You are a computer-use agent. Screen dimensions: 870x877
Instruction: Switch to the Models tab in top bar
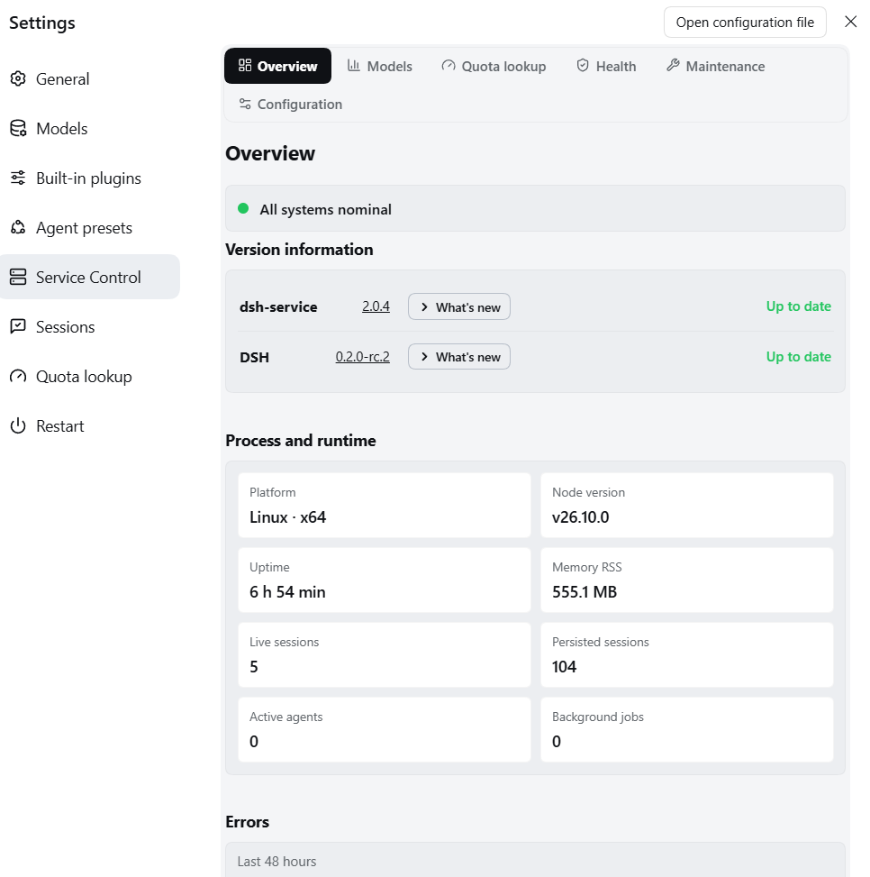(379, 66)
